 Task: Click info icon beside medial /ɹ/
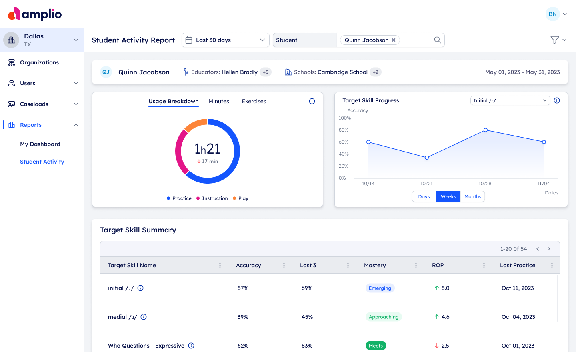click(144, 317)
